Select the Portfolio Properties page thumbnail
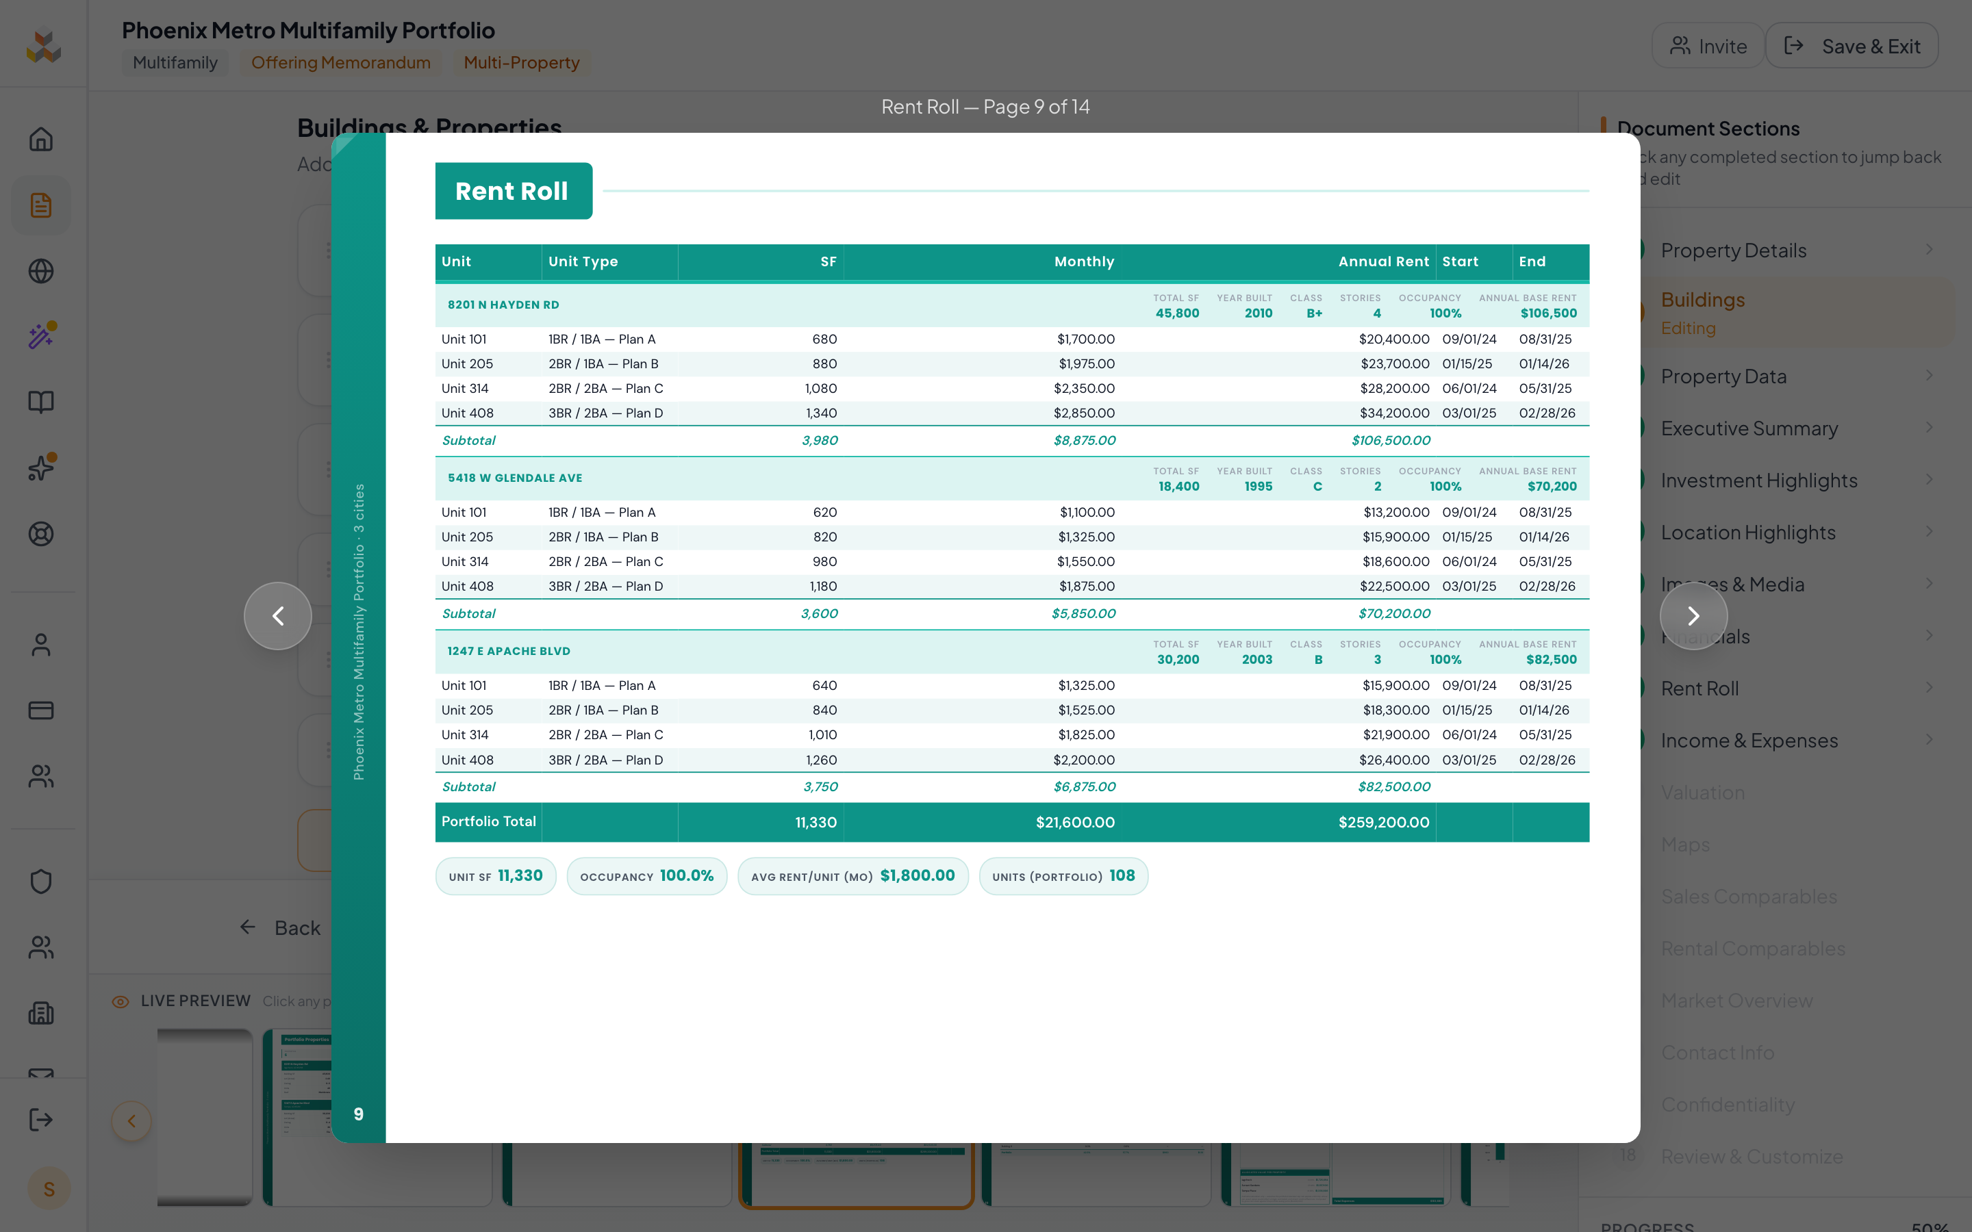 297,1116
